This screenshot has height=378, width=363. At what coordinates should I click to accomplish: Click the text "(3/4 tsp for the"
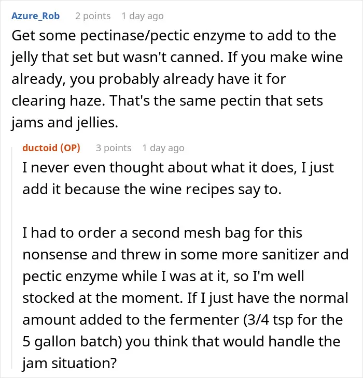pos(293,320)
